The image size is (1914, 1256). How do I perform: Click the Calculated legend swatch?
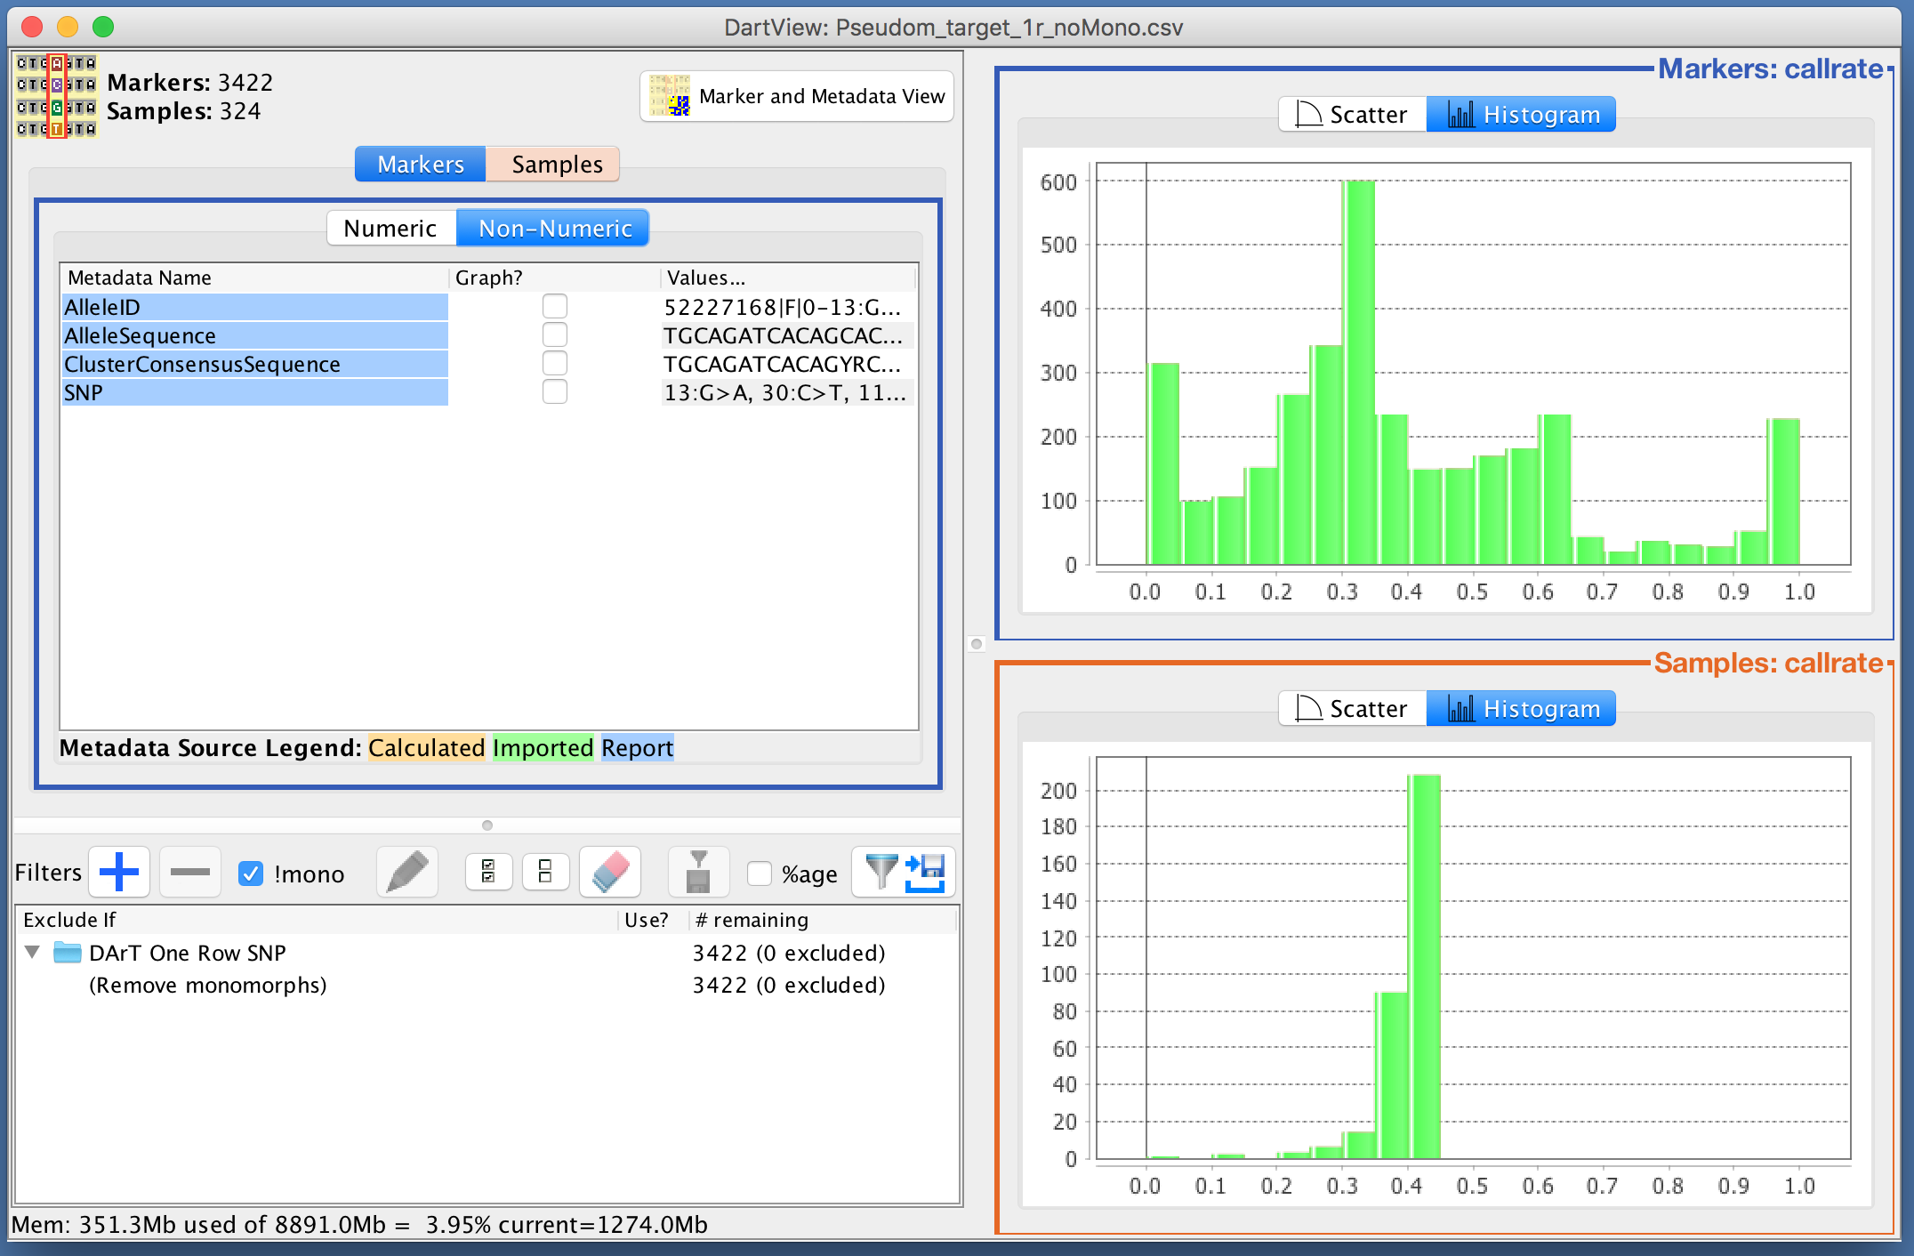[x=426, y=747]
